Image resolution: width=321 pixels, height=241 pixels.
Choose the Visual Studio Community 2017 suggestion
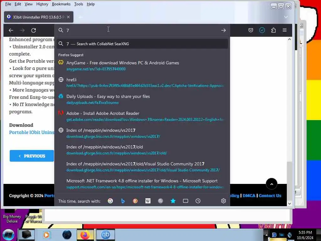tap(142, 167)
